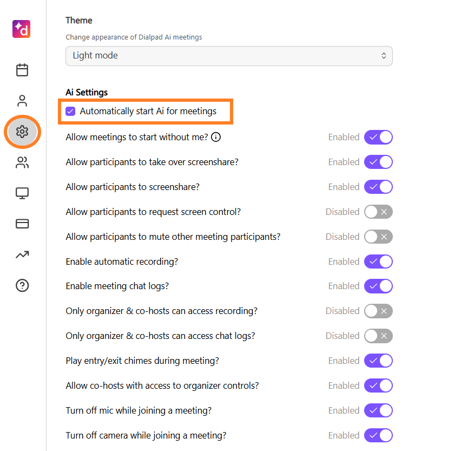461x451 pixels.
Task: Disable Play entry/exit chimes toggle
Action: pos(378,361)
